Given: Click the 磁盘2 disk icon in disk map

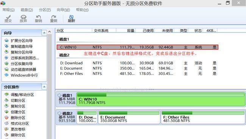Looking at the screenshot, I should coord(59,113).
